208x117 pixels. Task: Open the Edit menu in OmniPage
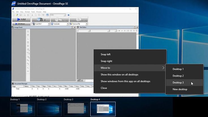[17, 12]
